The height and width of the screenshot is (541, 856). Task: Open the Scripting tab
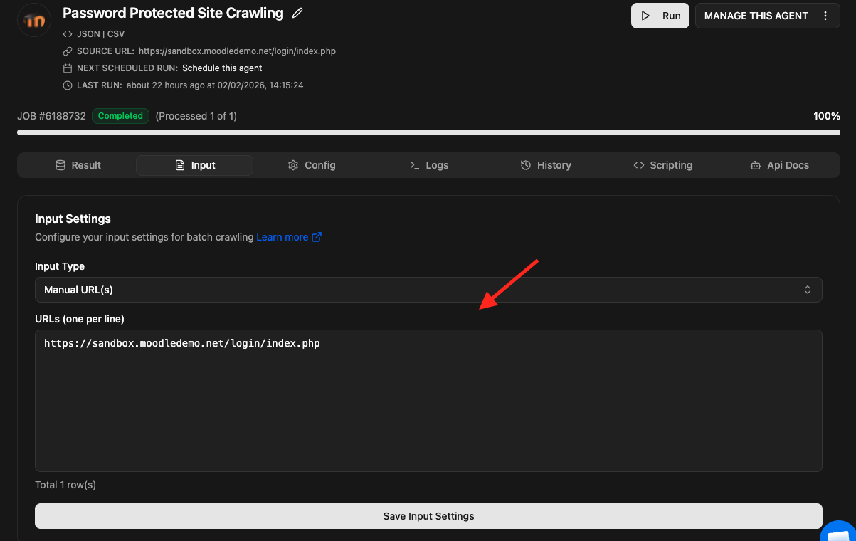tap(662, 165)
